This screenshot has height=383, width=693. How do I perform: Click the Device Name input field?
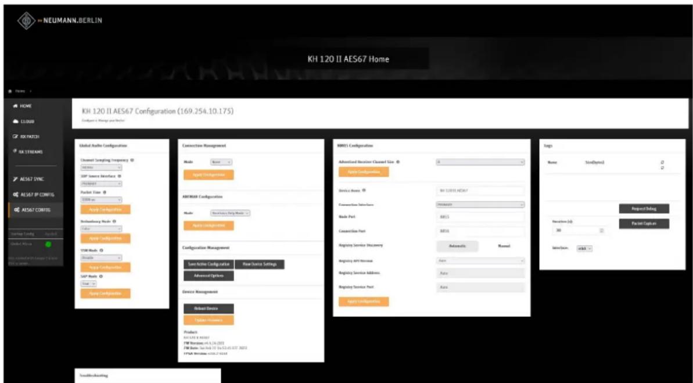480,191
